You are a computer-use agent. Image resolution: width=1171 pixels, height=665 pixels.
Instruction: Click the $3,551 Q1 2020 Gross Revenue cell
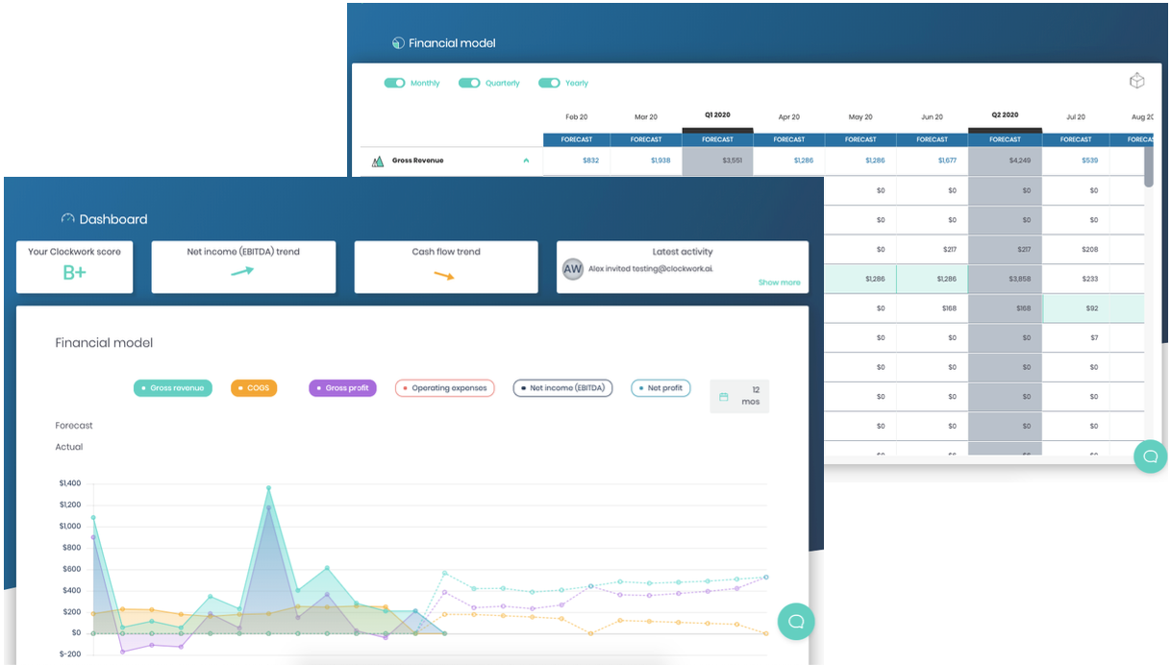[716, 160]
